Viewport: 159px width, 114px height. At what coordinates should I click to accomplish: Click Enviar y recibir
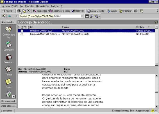point(96,11)
